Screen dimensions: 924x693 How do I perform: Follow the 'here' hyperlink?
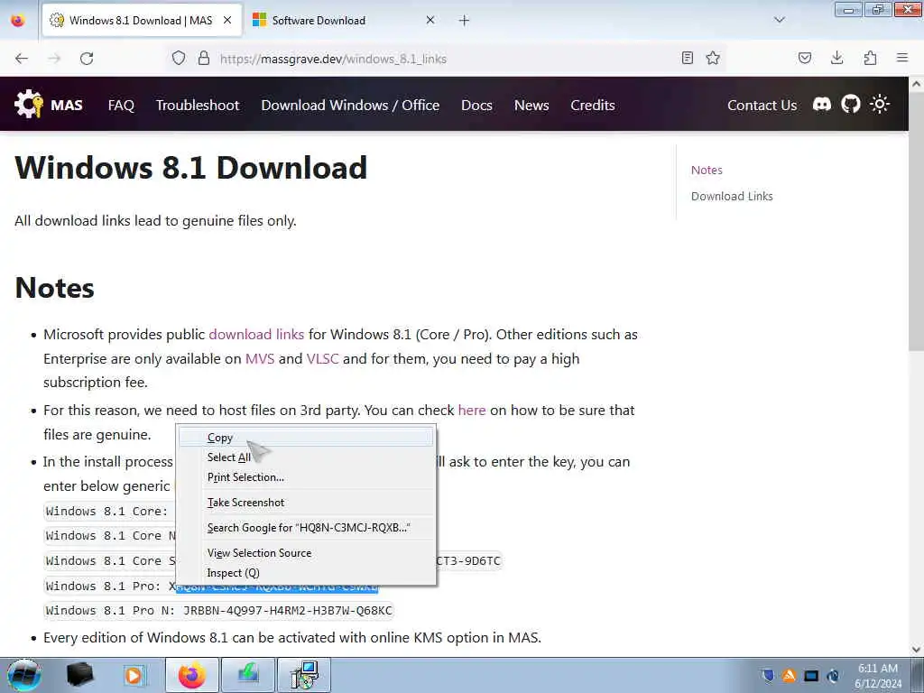click(472, 411)
